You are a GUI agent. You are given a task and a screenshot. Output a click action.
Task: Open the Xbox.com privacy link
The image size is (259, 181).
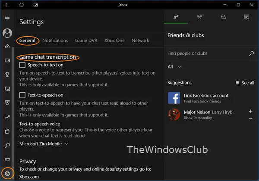[29, 177]
